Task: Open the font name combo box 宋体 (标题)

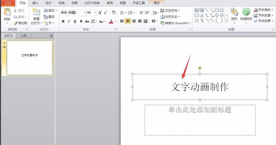Action: pyautogui.click(x=73, y=12)
